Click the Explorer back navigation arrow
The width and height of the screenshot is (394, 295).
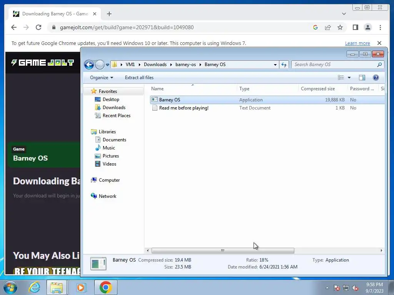tap(89, 65)
